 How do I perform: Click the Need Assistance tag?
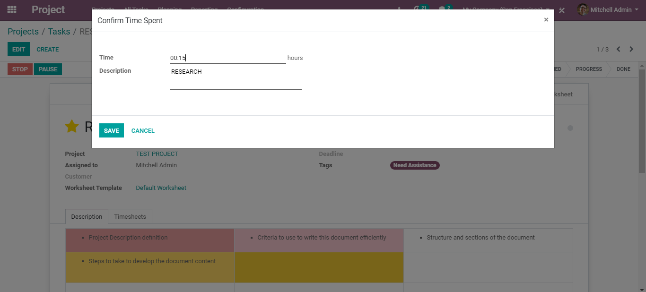pyautogui.click(x=415, y=165)
